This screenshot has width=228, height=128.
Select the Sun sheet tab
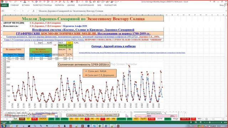point(15,119)
